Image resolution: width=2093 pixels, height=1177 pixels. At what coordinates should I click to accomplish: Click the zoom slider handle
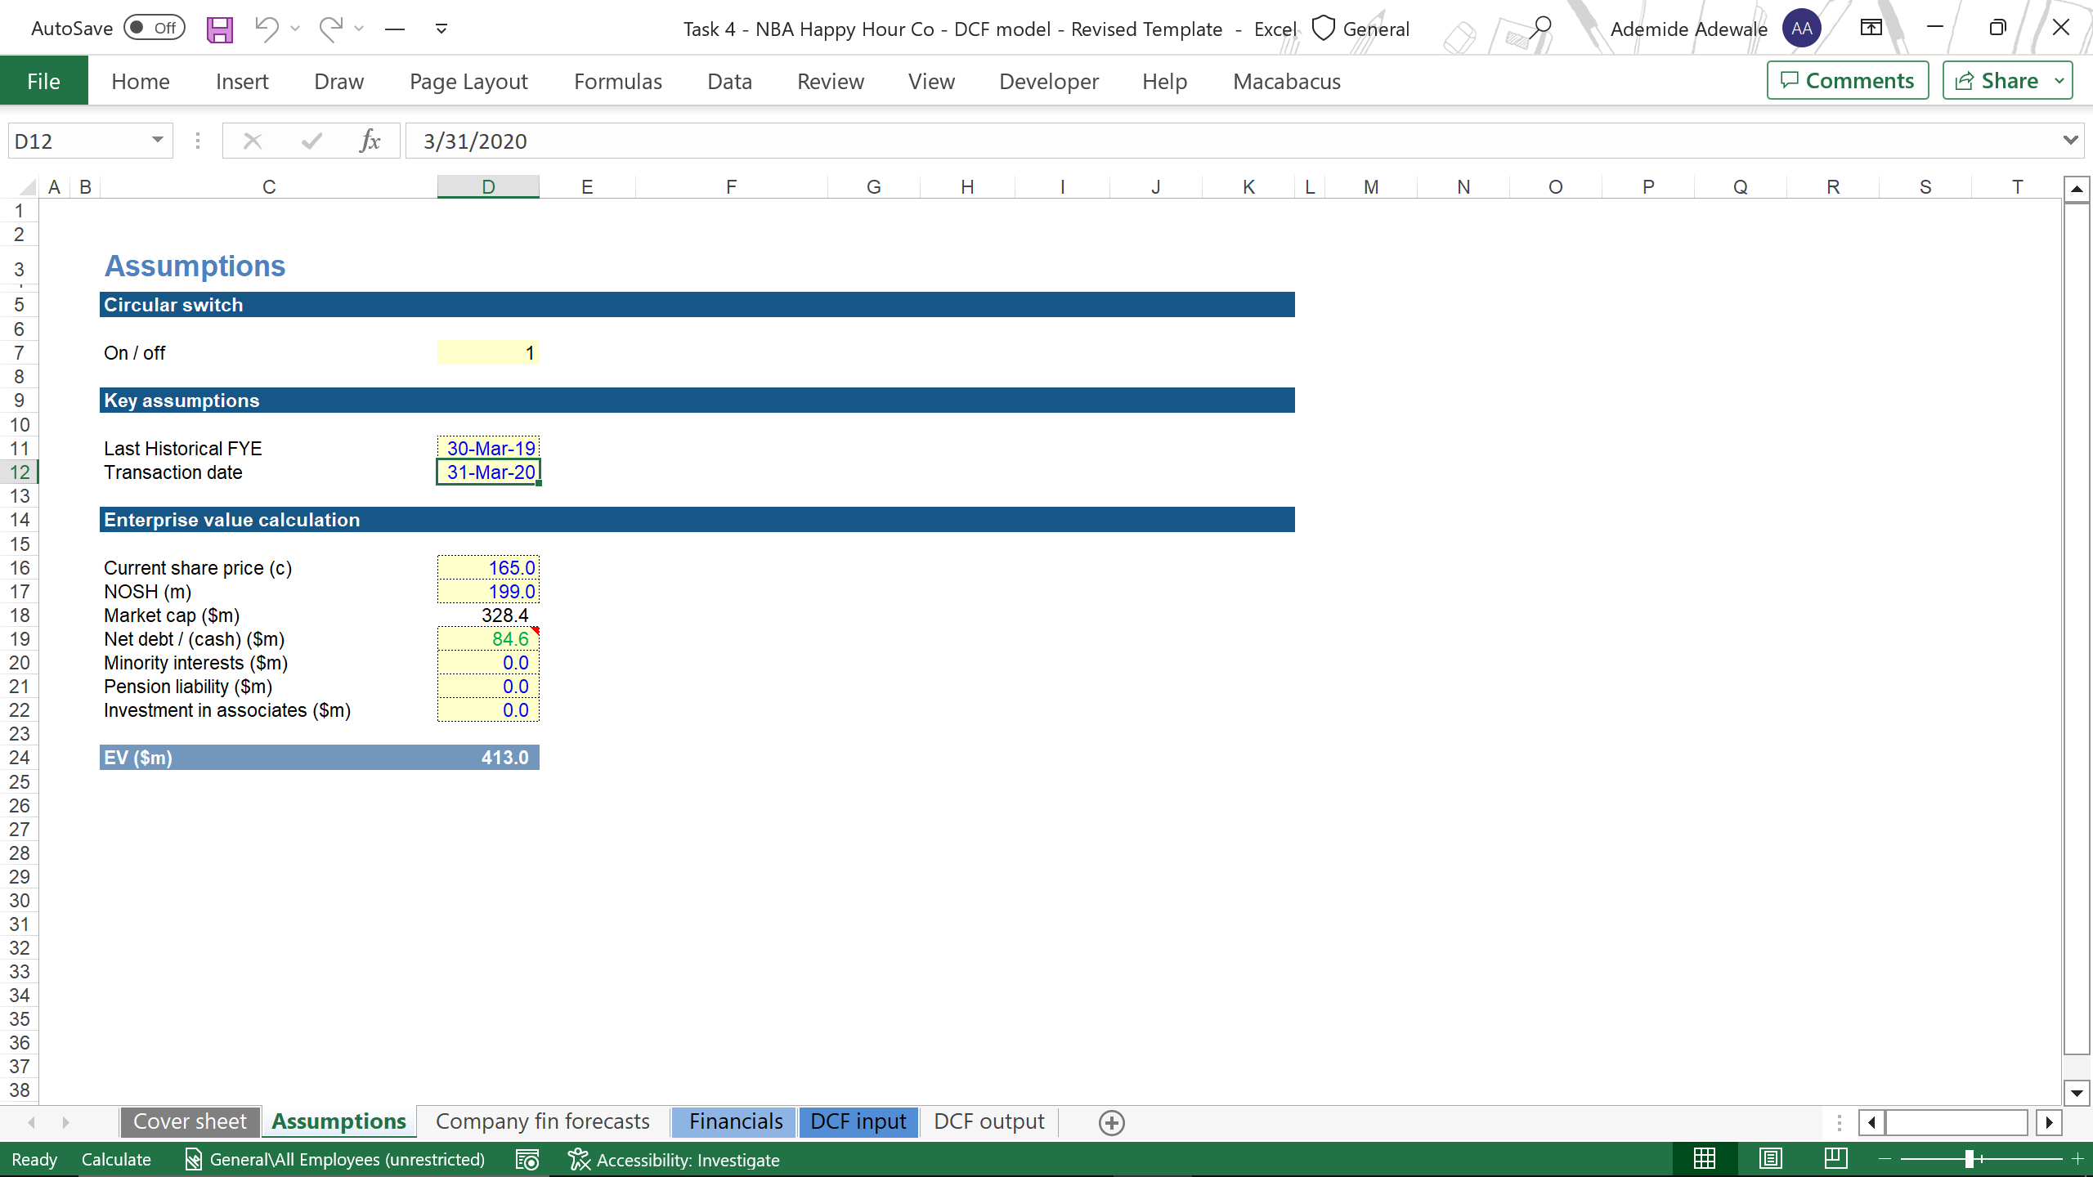tap(1970, 1159)
